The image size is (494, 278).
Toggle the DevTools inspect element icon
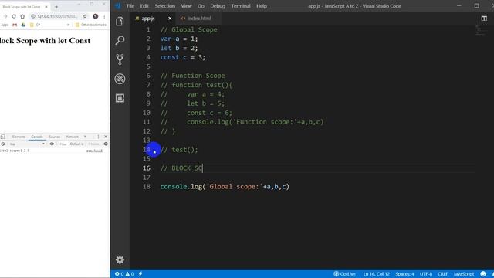click(2, 137)
